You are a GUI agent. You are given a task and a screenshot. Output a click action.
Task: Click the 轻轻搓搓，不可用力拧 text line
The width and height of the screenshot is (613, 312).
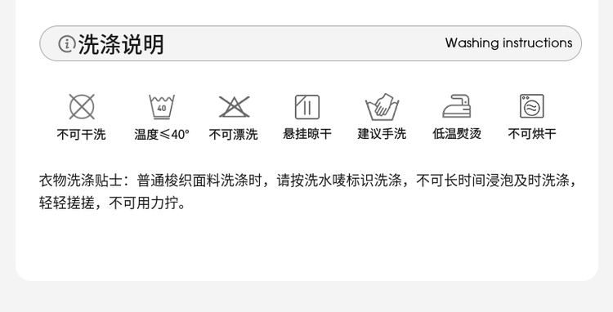click(x=113, y=203)
